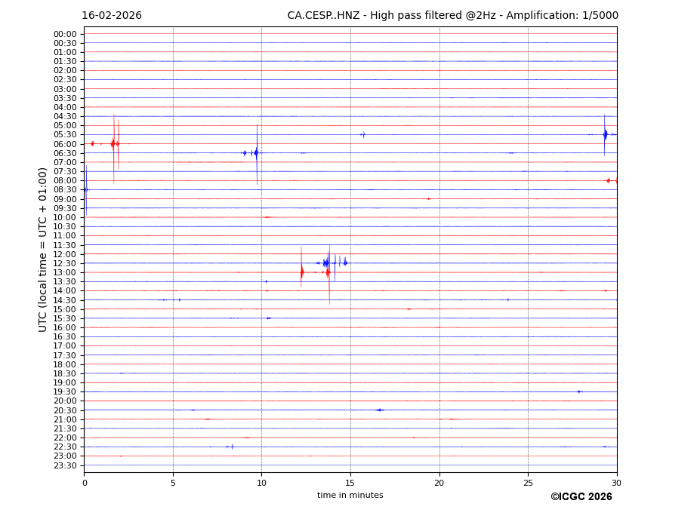Click the date label 16-02-2026
Viewport: 700px width, 525px height.
point(112,16)
